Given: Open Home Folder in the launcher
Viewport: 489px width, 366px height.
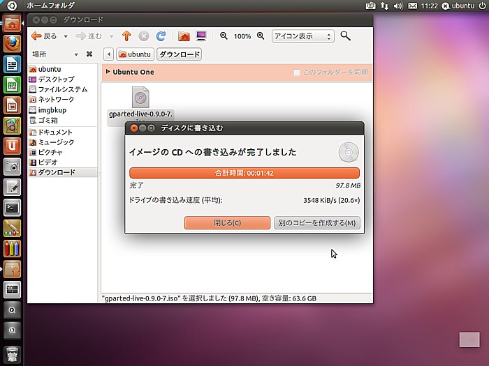Looking at the screenshot, I should click(12, 23).
